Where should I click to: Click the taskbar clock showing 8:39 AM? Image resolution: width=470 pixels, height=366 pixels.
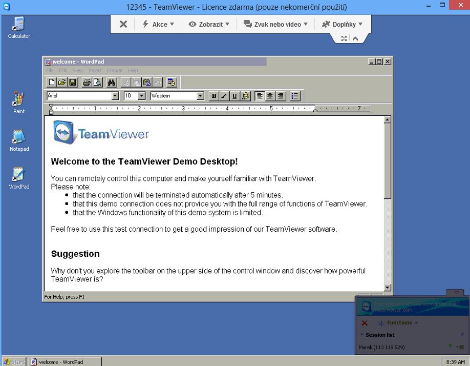455,362
